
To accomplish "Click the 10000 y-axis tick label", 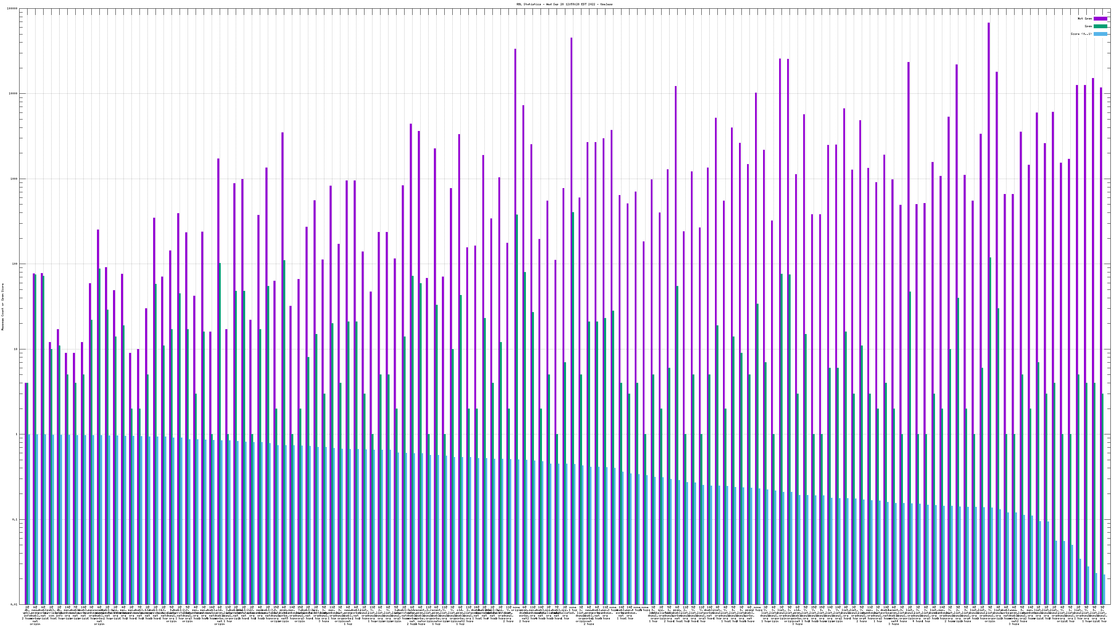I will 14,94.
